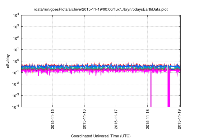This screenshot has height=139, width=199.
Task: Click the magenta dropout just after 2015-11-18
Action: point(151,89)
